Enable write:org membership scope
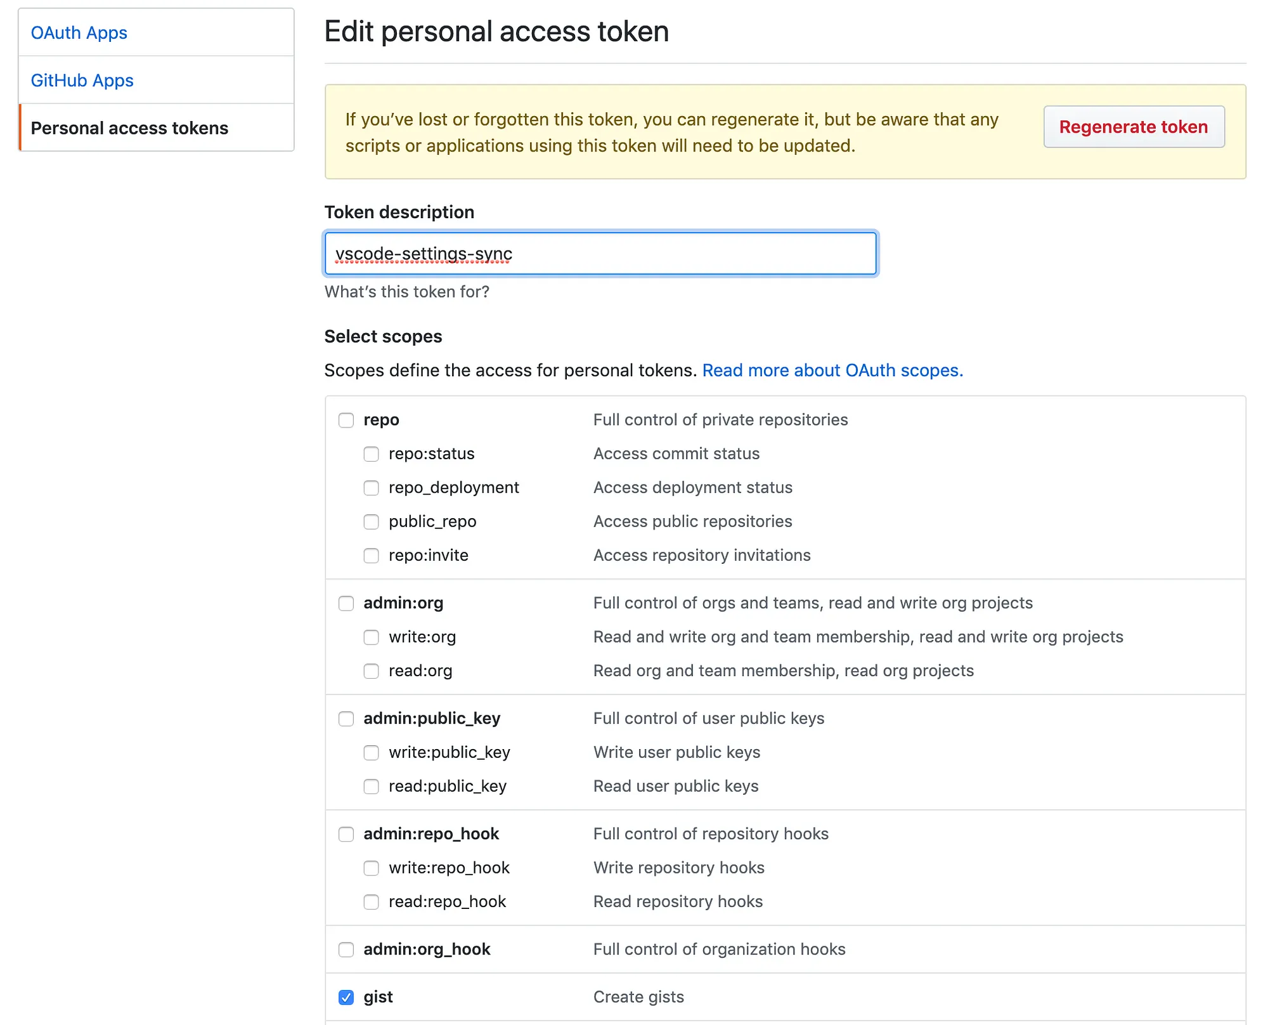1268x1025 pixels. pyautogui.click(x=372, y=637)
